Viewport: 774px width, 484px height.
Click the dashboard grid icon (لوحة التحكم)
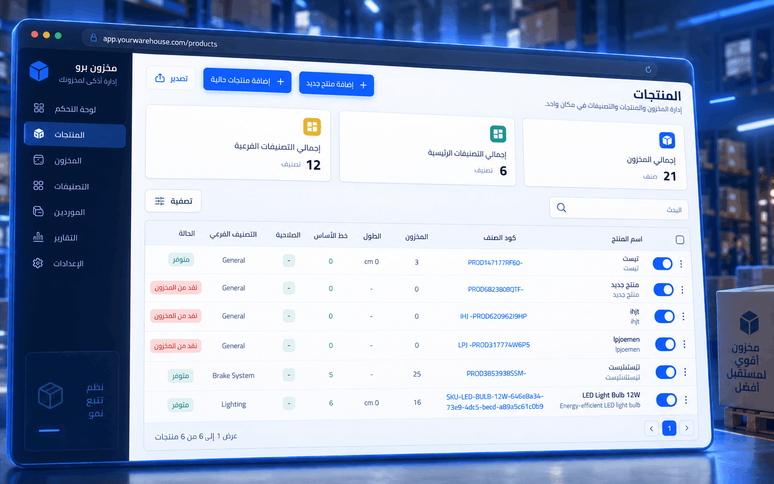39,108
